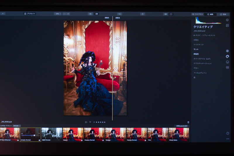Viewport: 234px width, 156px height.
Task: Select the Essentials sun icon
Action: tap(227, 51)
